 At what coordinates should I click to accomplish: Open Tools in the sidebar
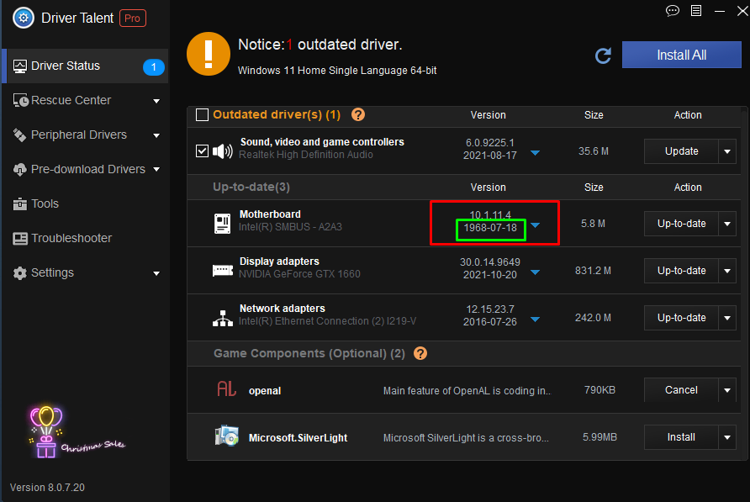coord(85,203)
